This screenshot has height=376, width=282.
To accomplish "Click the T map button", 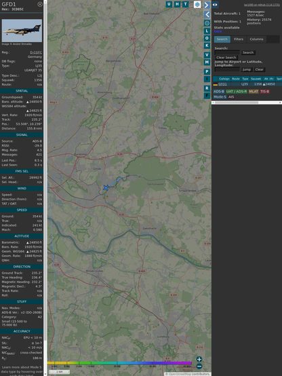I will pyautogui.click(x=185, y=4).
